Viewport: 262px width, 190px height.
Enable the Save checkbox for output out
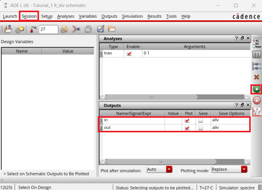click(x=201, y=128)
